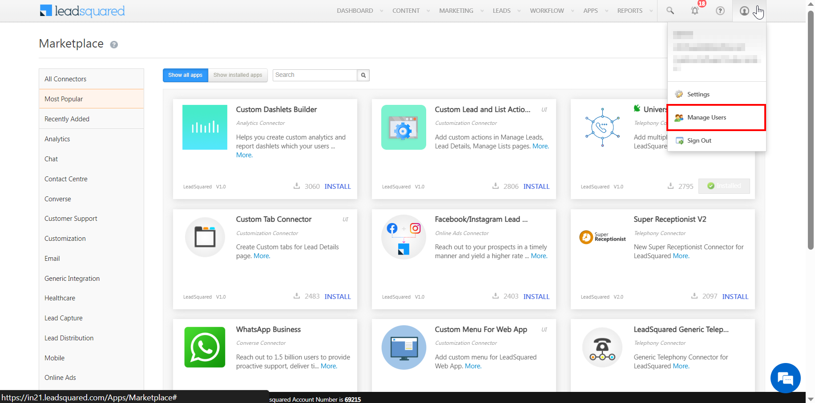
Task: Select Settings from user menu
Action: point(717,94)
